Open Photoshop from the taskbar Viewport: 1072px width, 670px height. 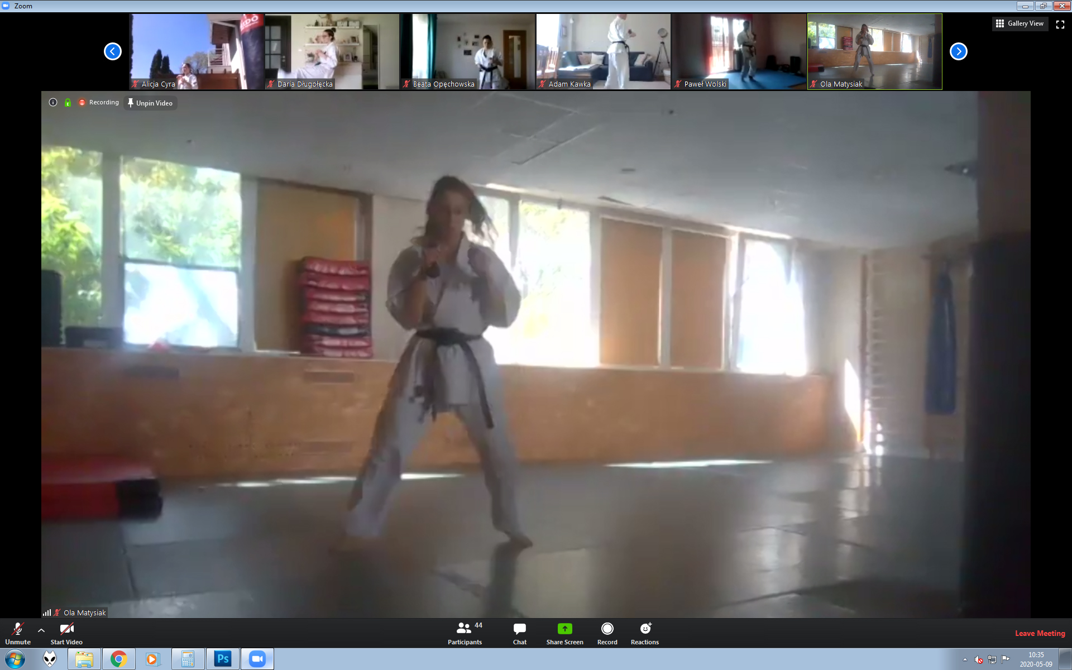(223, 659)
